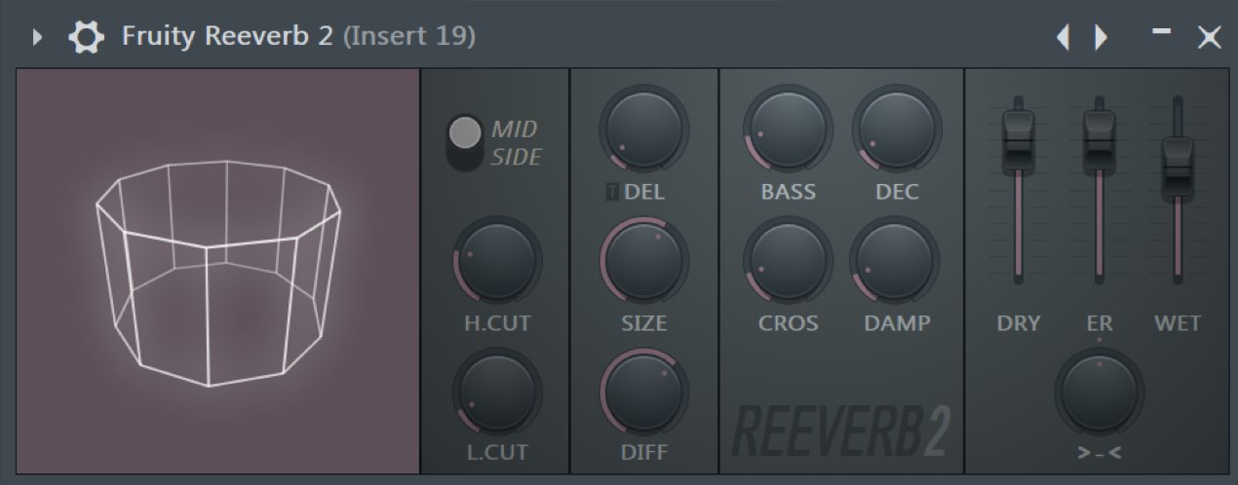Click the DEL delay knob
This screenshot has width=1238, height=485.
point(643,131)
